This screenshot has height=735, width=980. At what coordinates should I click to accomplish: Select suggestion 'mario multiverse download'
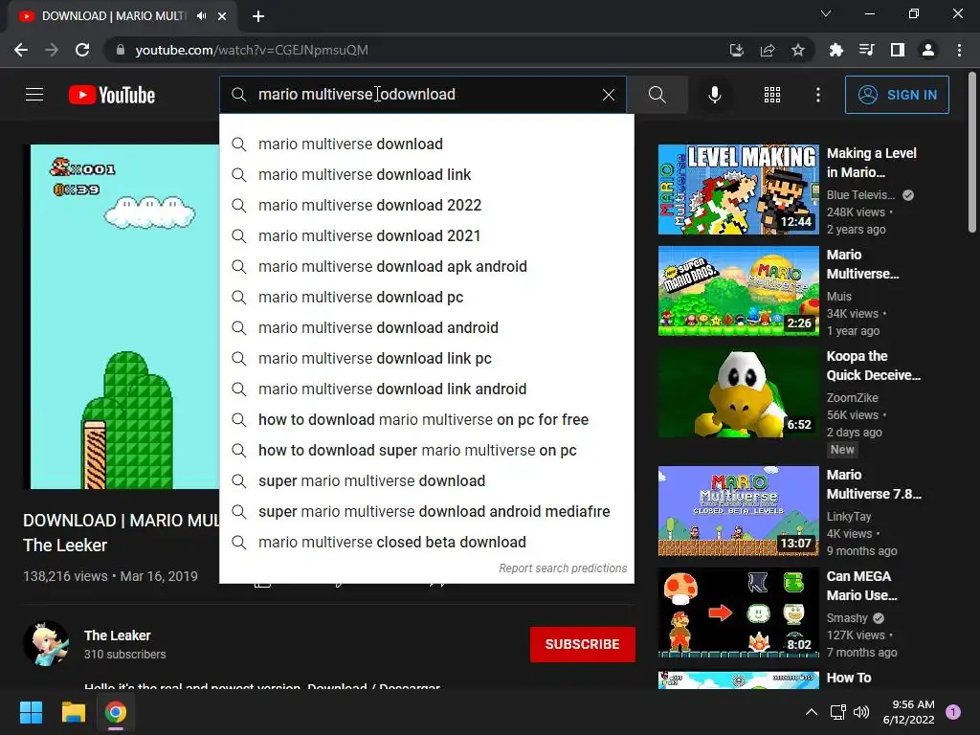[x=426, y=144]
